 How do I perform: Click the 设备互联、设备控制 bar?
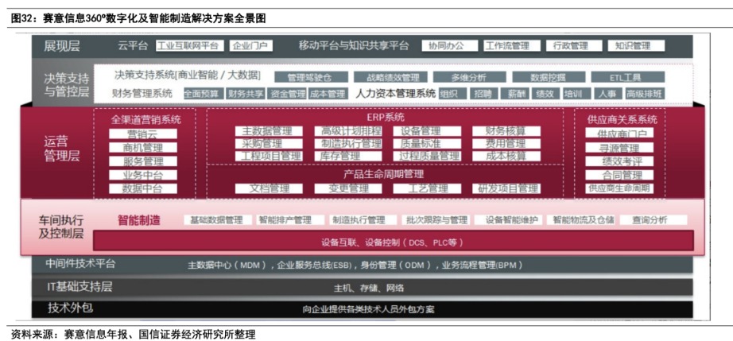(x=393, y=242)
